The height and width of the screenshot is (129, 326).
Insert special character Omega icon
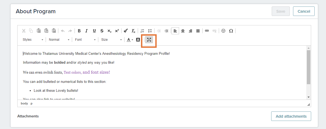pos(231,31)
